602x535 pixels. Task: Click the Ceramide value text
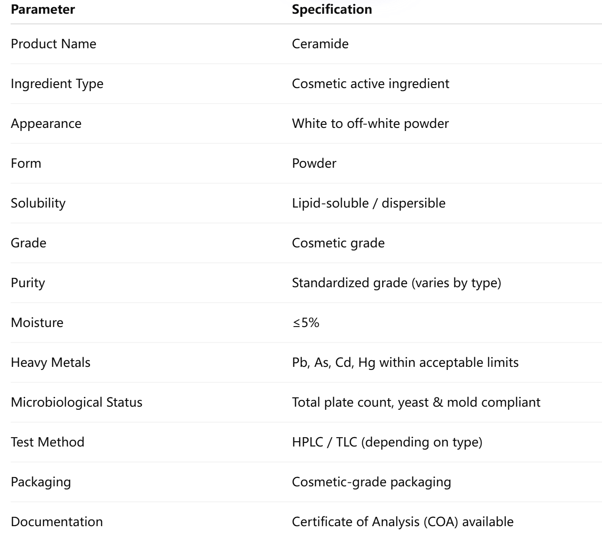320,44
